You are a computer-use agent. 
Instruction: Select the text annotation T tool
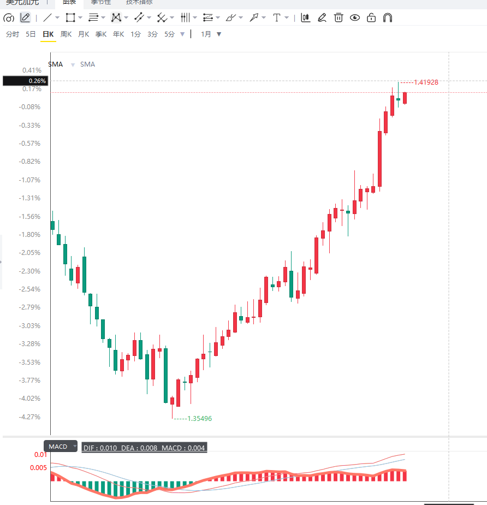277,17
